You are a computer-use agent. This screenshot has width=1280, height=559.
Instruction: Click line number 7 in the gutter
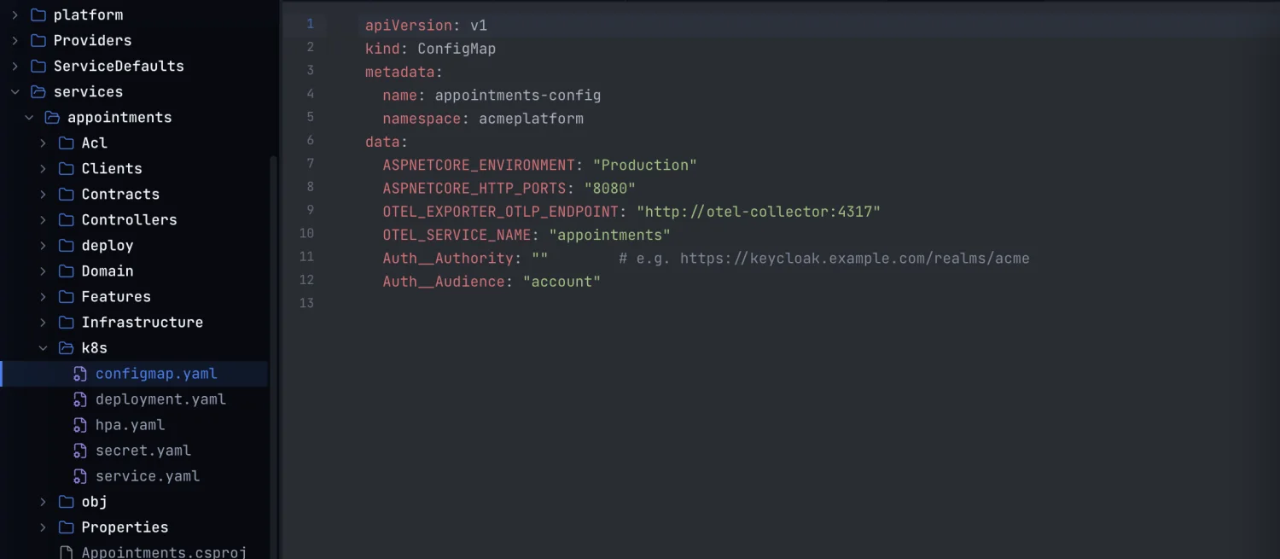click(309, 163)
